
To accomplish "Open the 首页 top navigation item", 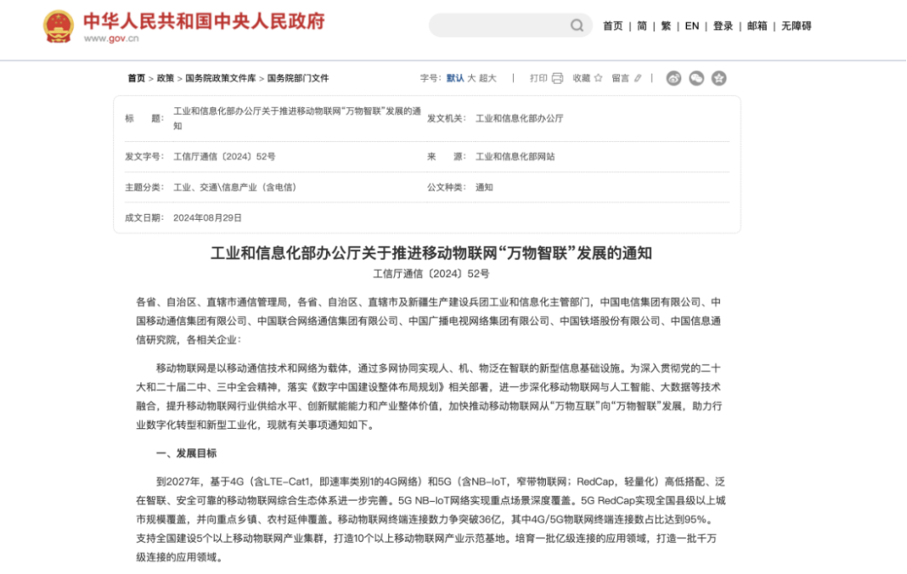I will [613, 26].
